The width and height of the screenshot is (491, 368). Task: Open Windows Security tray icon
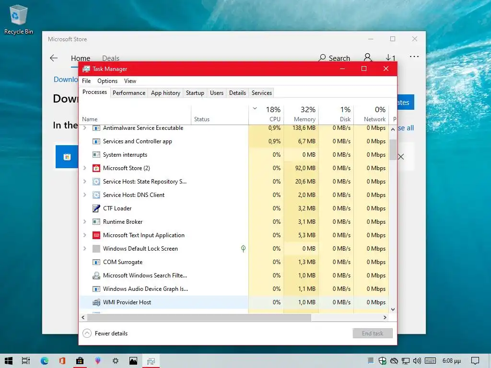pos(382,361)
